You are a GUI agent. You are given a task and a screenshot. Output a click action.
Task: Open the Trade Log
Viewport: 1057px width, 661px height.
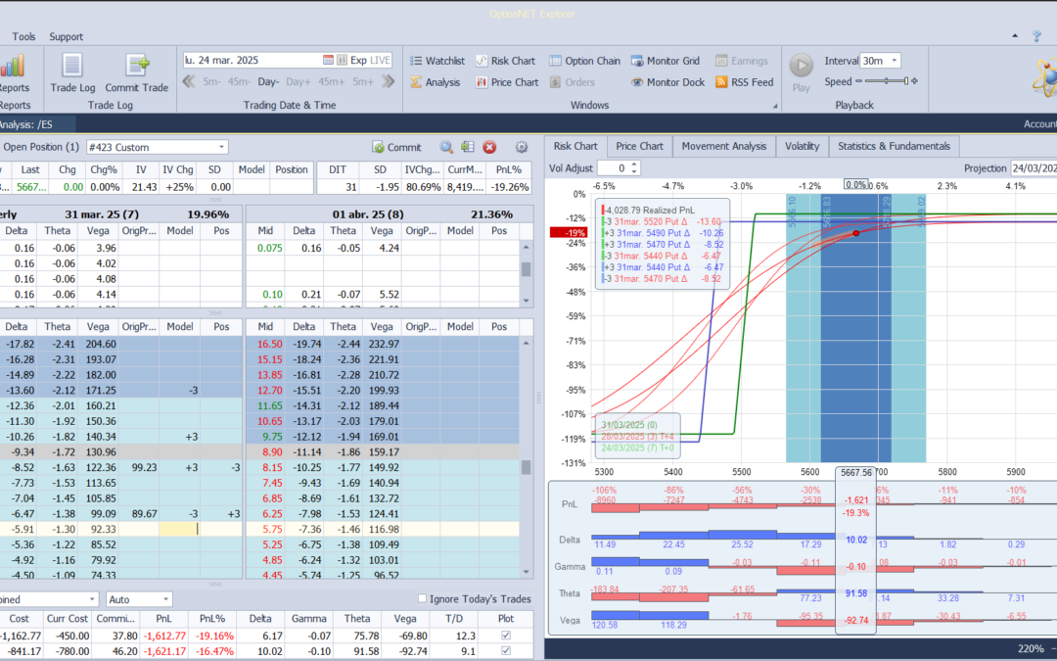click(72, 72)
